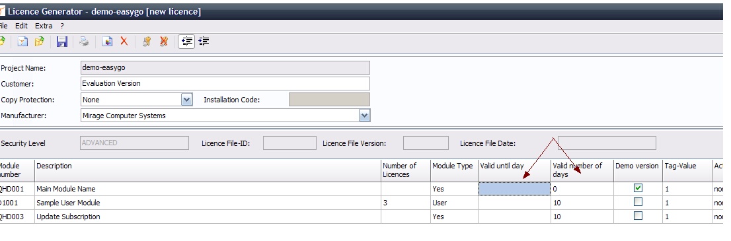Click the printer icon in toolbar
Image resolution: width=731 pixels, height=241 pixels.
pyautogui.click(x=84, y=42)
